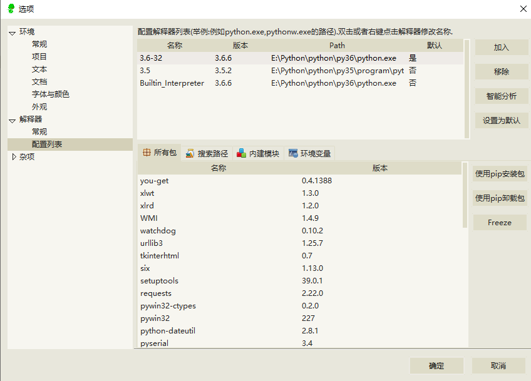531x381 pixels.
Task: Select the pyserial package row
Action: (300, 343)
